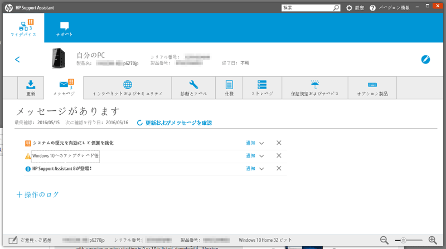The width and height of the screenshot is (446, 249).
Task: Zoom in with plus magnifier
Action: point(433,240)
